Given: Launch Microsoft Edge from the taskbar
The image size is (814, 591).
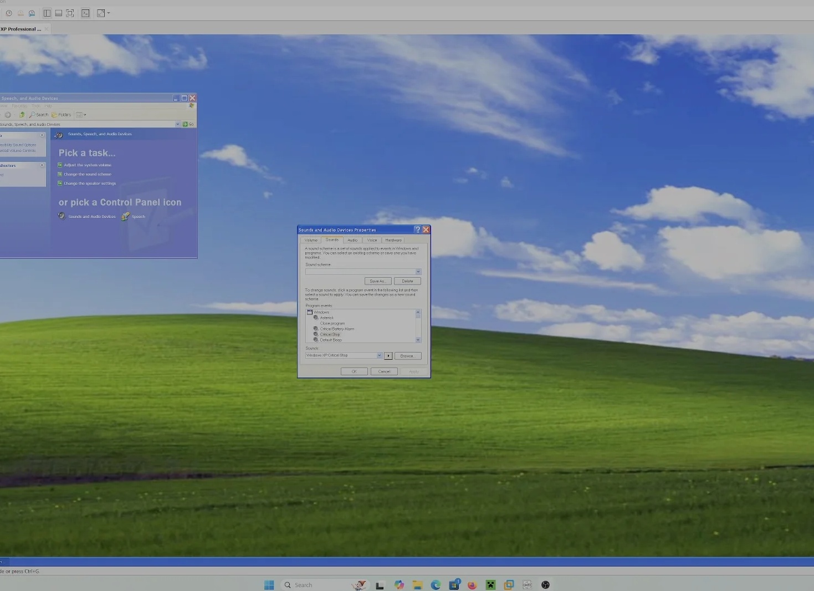Looking at the screenshot, I should pyautogui.click(x=436, y=585).
